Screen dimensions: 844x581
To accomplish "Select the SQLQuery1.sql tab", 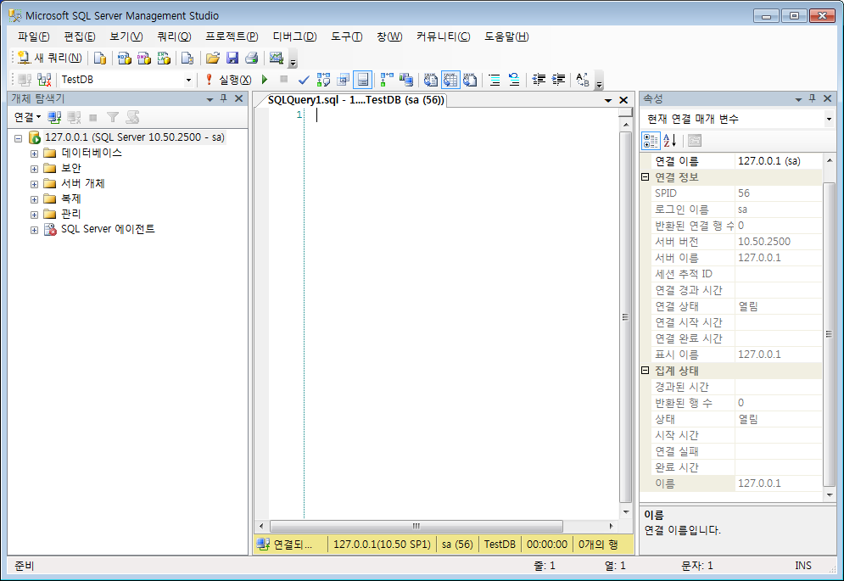I will (x=355, y=99).
